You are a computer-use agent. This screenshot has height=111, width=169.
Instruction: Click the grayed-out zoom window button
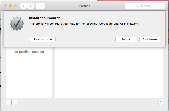tap(16, 6)
